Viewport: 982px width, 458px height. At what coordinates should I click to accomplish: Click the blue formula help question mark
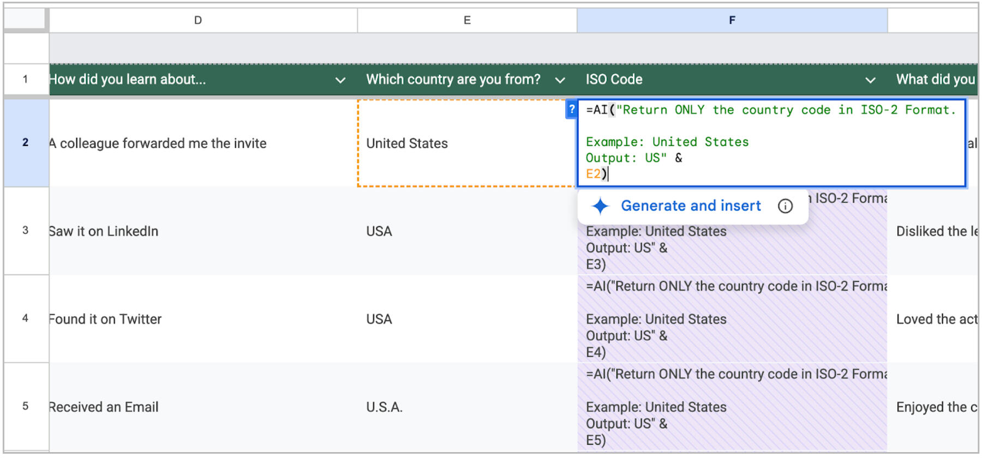tap(571, 110)
